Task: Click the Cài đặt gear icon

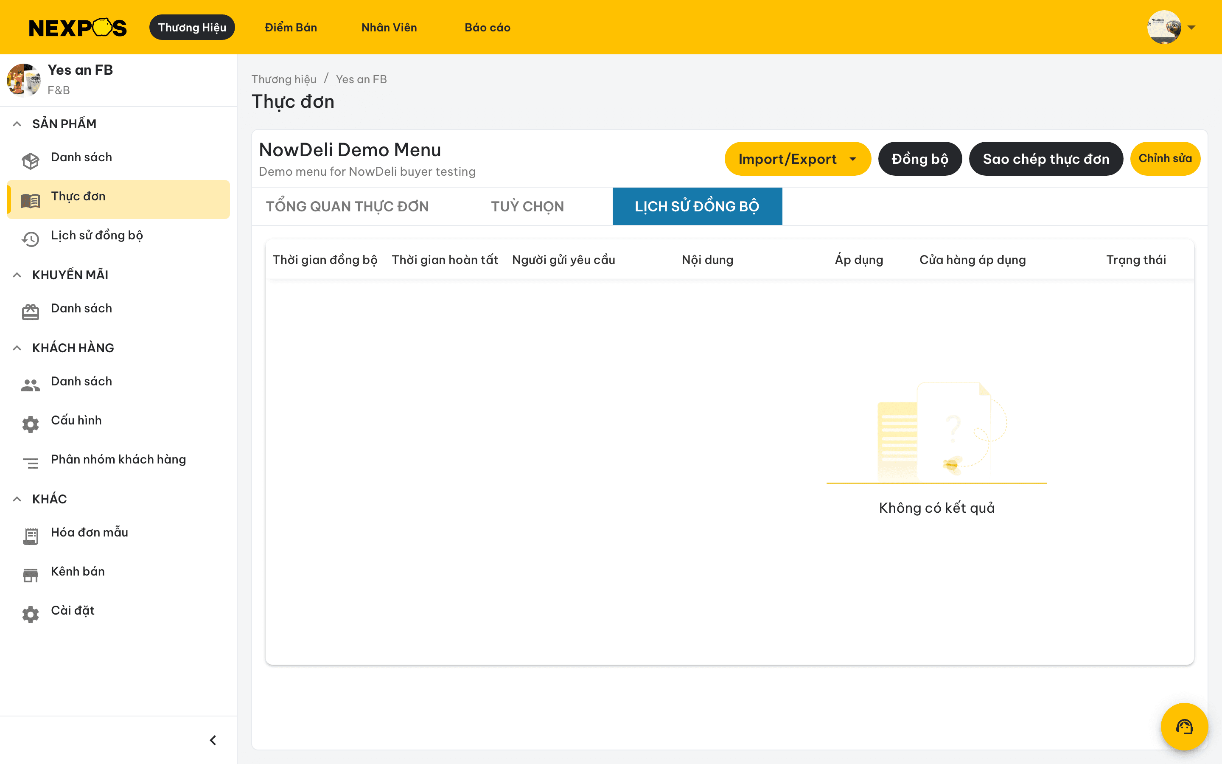Action: coord(30,614)
